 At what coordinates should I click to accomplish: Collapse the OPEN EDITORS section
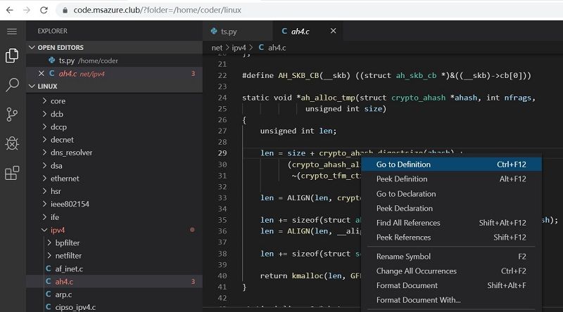click(32, 47)
